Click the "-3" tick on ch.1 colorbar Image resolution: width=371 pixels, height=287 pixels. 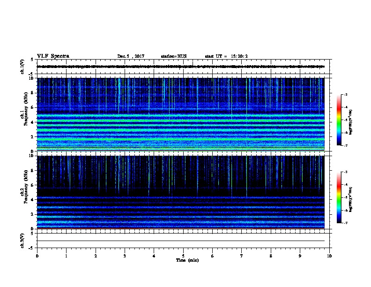345,94
